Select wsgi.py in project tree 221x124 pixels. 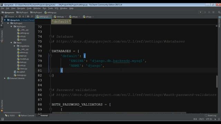click(22, 40)
